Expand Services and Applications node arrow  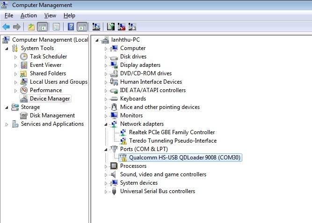7,124
